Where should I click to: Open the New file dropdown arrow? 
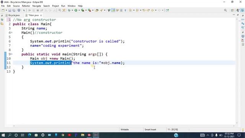7,10
